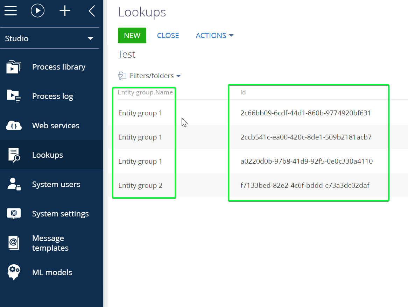
Task: Open the Web services section
Action: pos(56,126)
